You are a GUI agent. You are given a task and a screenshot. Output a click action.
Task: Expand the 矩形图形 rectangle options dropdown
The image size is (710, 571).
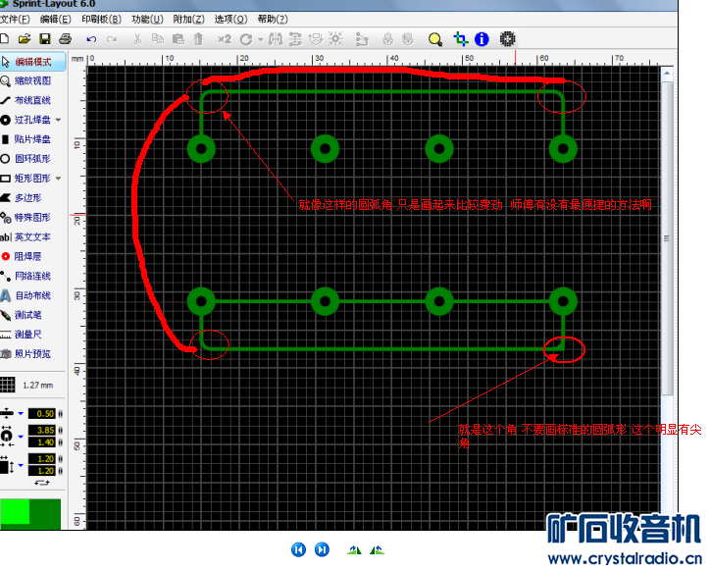59,179
